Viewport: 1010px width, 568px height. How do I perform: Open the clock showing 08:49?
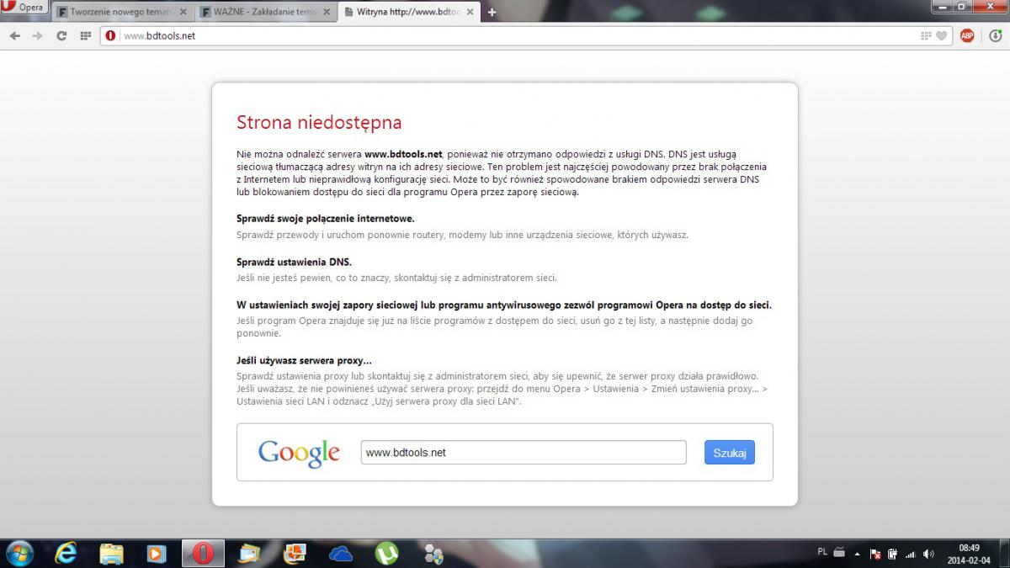969,553
